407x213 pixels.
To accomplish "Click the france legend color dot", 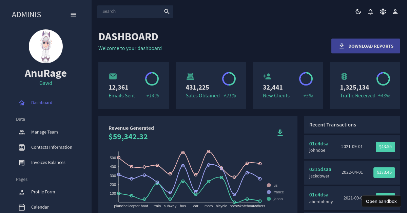I will [269, 192].
